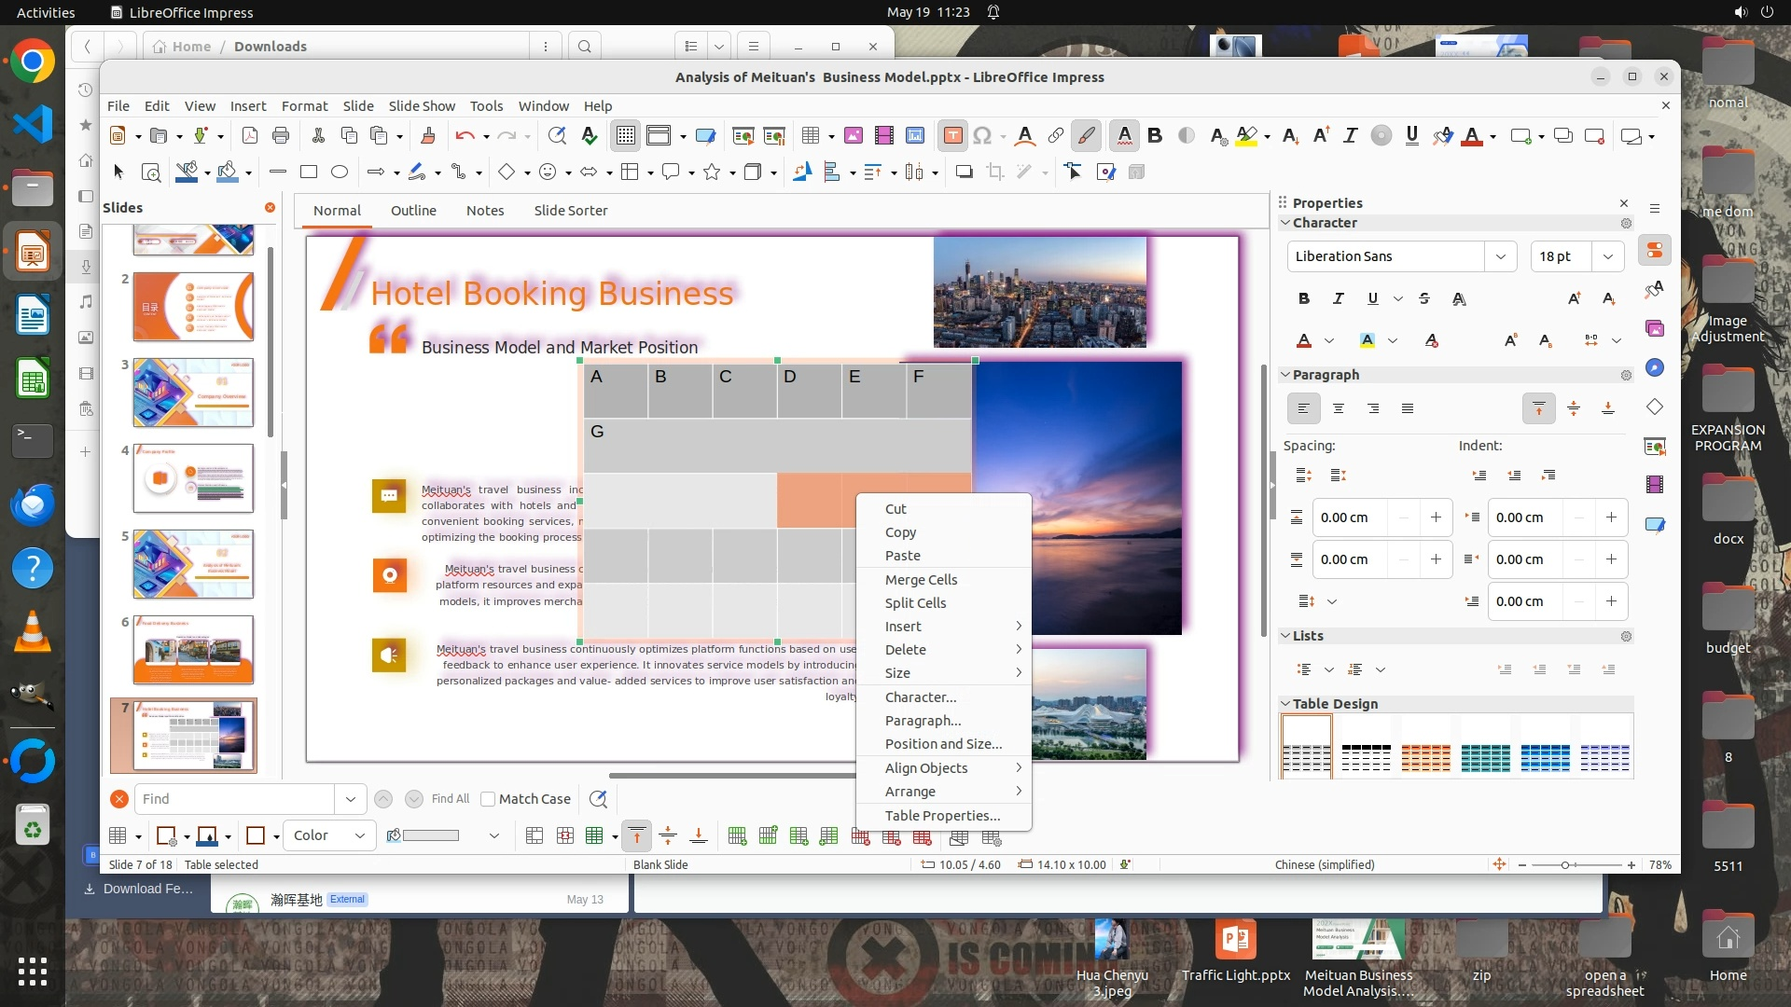This screenshot has height=1007, width=1791.
Task: Select the Ellipse shape tool
Action: (340, 172)
